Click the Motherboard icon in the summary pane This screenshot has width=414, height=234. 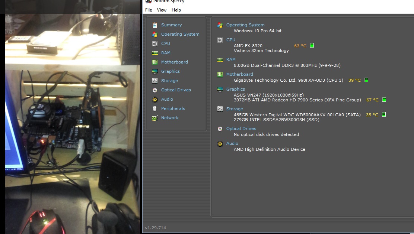tap(220, 75)
